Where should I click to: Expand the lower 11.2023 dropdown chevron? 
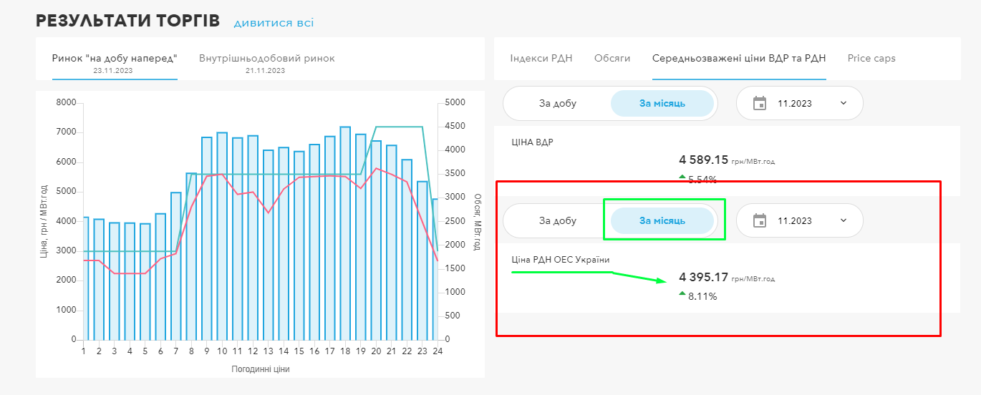click(x=843, y=220)
